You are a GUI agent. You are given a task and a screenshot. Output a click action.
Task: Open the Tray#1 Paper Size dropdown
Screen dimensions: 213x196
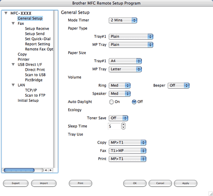point(125,61)
